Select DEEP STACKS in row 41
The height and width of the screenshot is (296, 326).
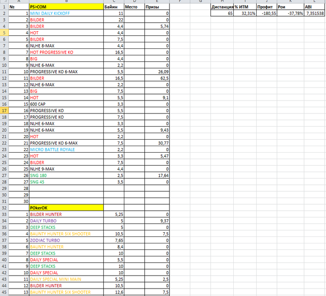(x=66, y=266)
